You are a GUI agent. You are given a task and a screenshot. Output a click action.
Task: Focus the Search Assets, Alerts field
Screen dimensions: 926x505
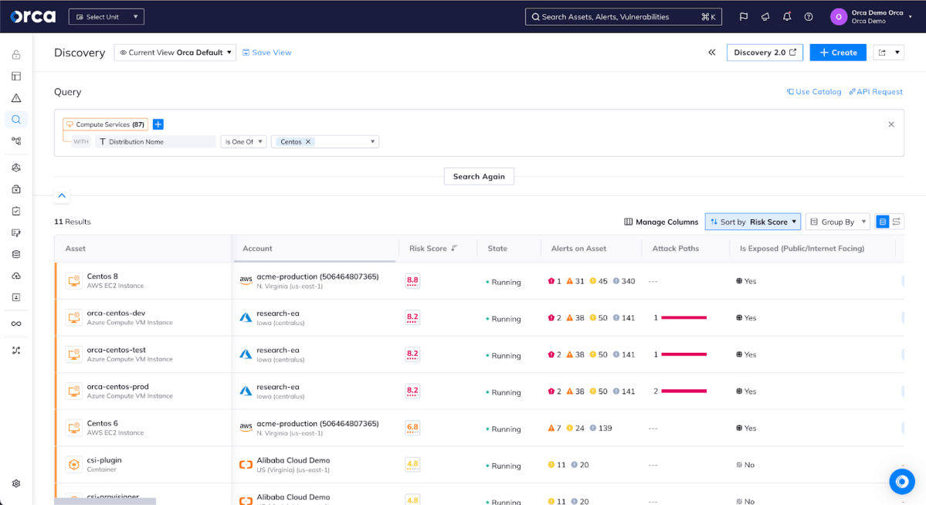click(623, 16)
